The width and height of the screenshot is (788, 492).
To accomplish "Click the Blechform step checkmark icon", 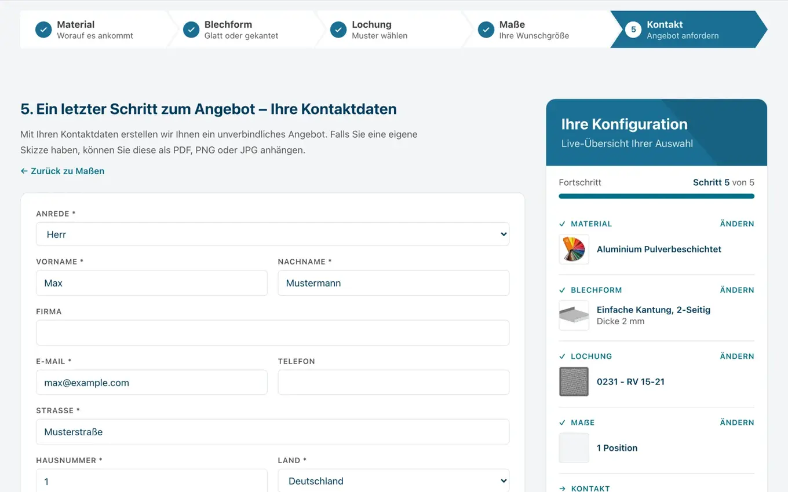I will (x=191, y=30).
